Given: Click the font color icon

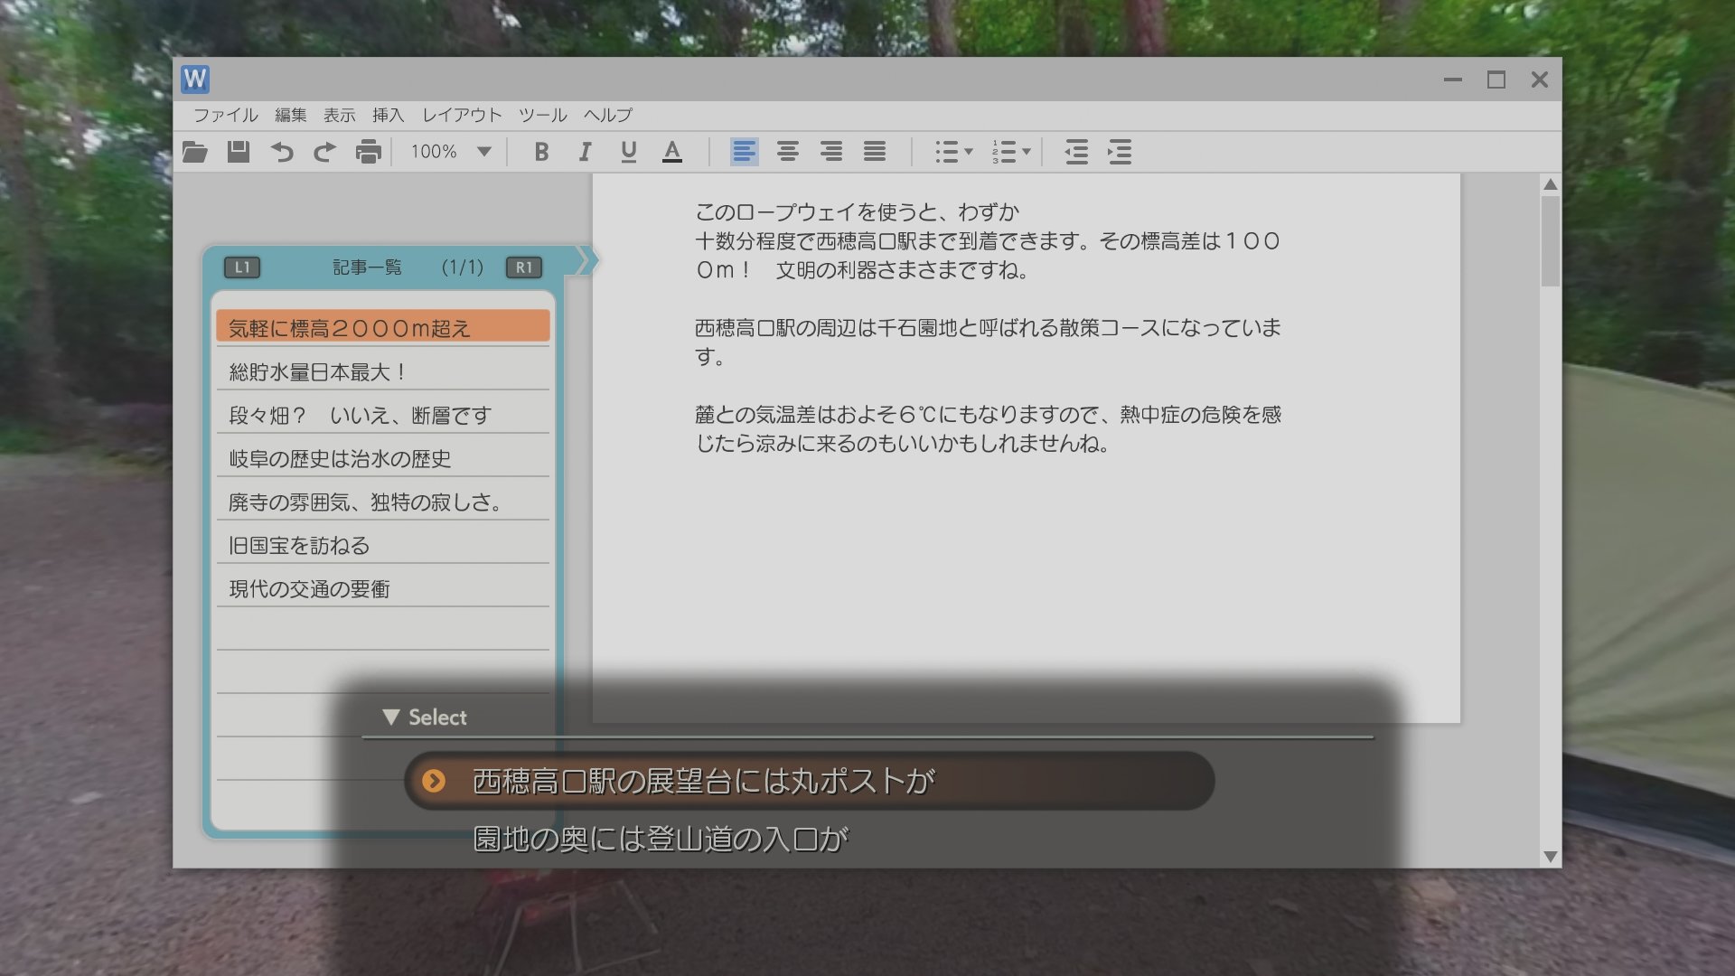Looking at the screenshot, I should (671, 152).
